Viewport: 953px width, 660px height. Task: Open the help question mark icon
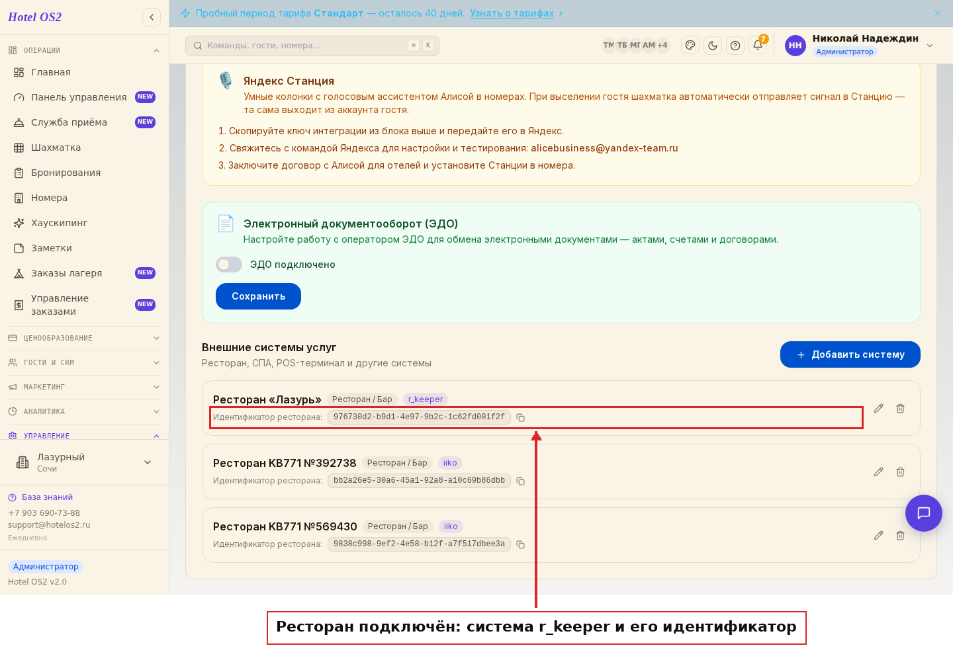point(735,46)
